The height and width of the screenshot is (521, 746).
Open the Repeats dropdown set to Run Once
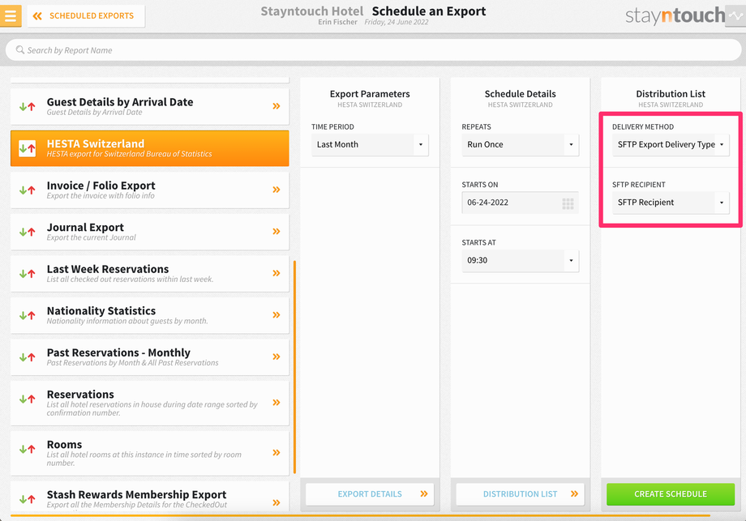click(x=520, y=144)
